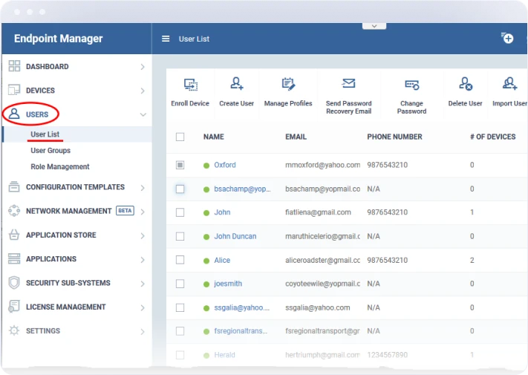Open User Groups in the sidebar
Viewport: 528px width, 375px height.
tap(50, 151)
